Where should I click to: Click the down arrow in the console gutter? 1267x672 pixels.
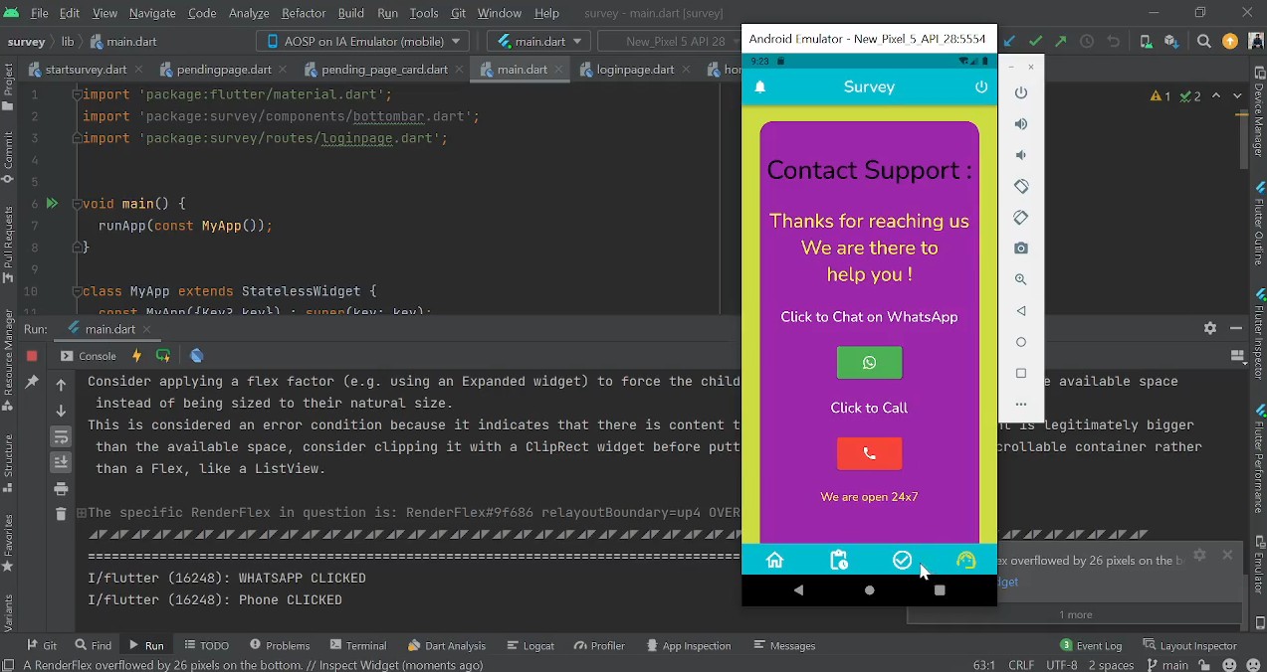(x=61, y=411)
